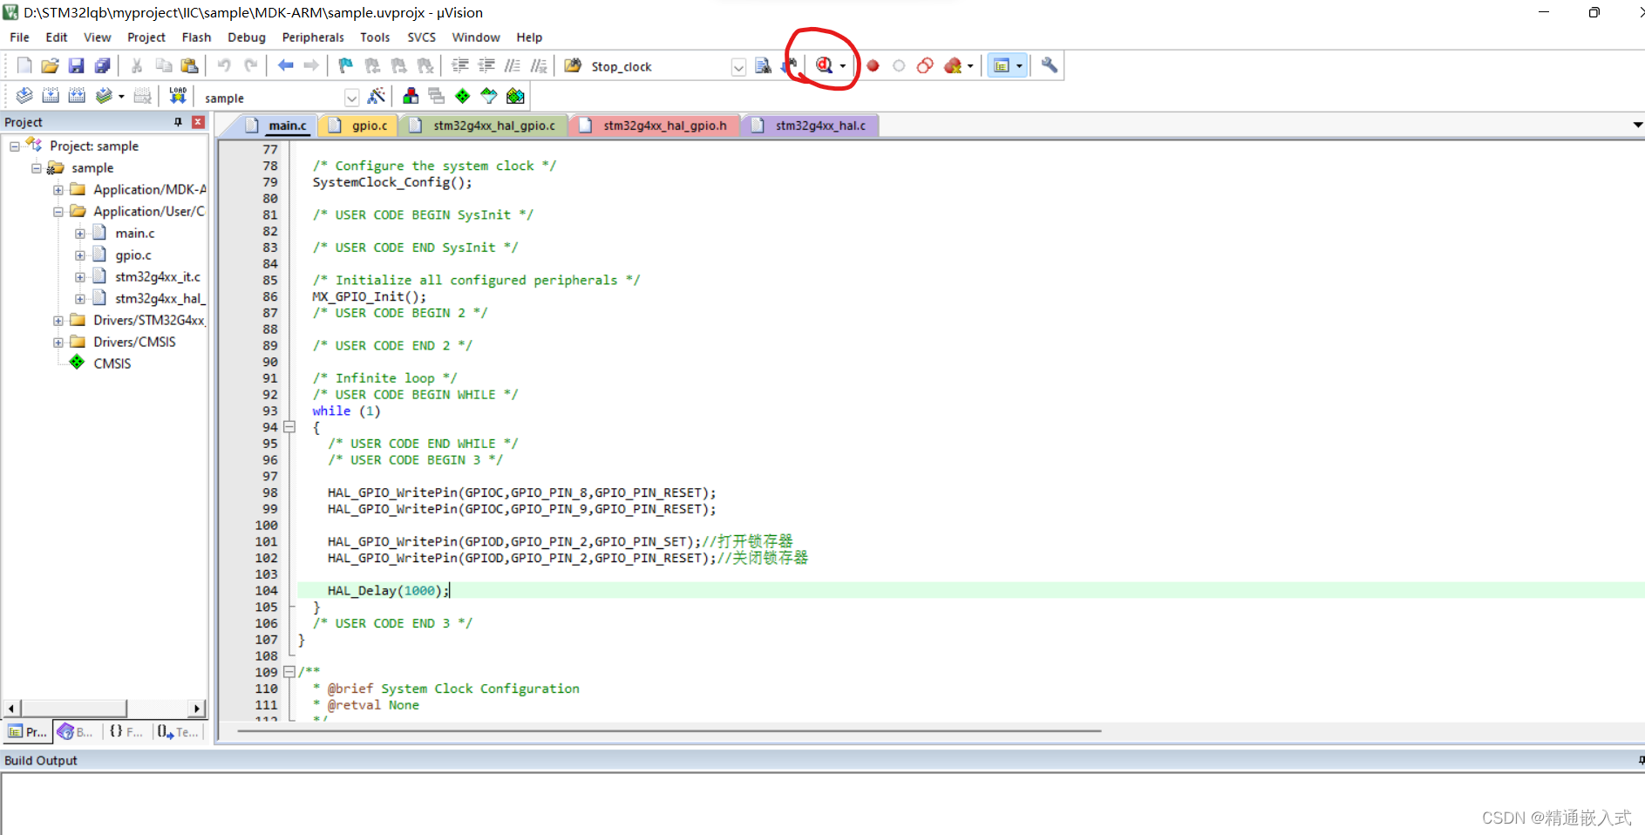The image size is (1645, 835).
Task: Open the Debug menu
Action: (247, 37)
